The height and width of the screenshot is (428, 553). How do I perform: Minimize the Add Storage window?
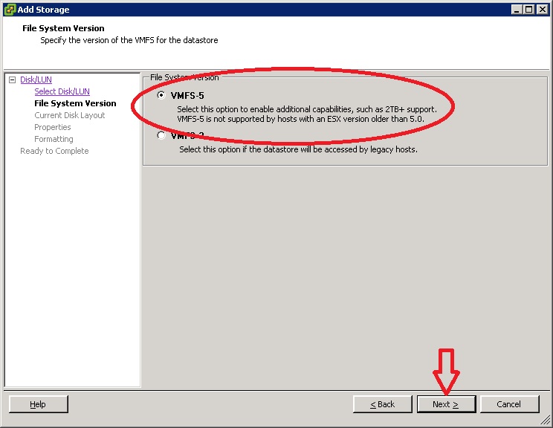tap(516, 9)
